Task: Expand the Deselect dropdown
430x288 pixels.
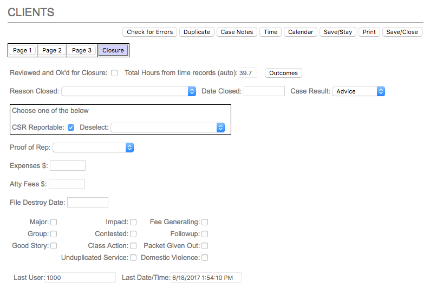Action: click(x=168, y=128)
